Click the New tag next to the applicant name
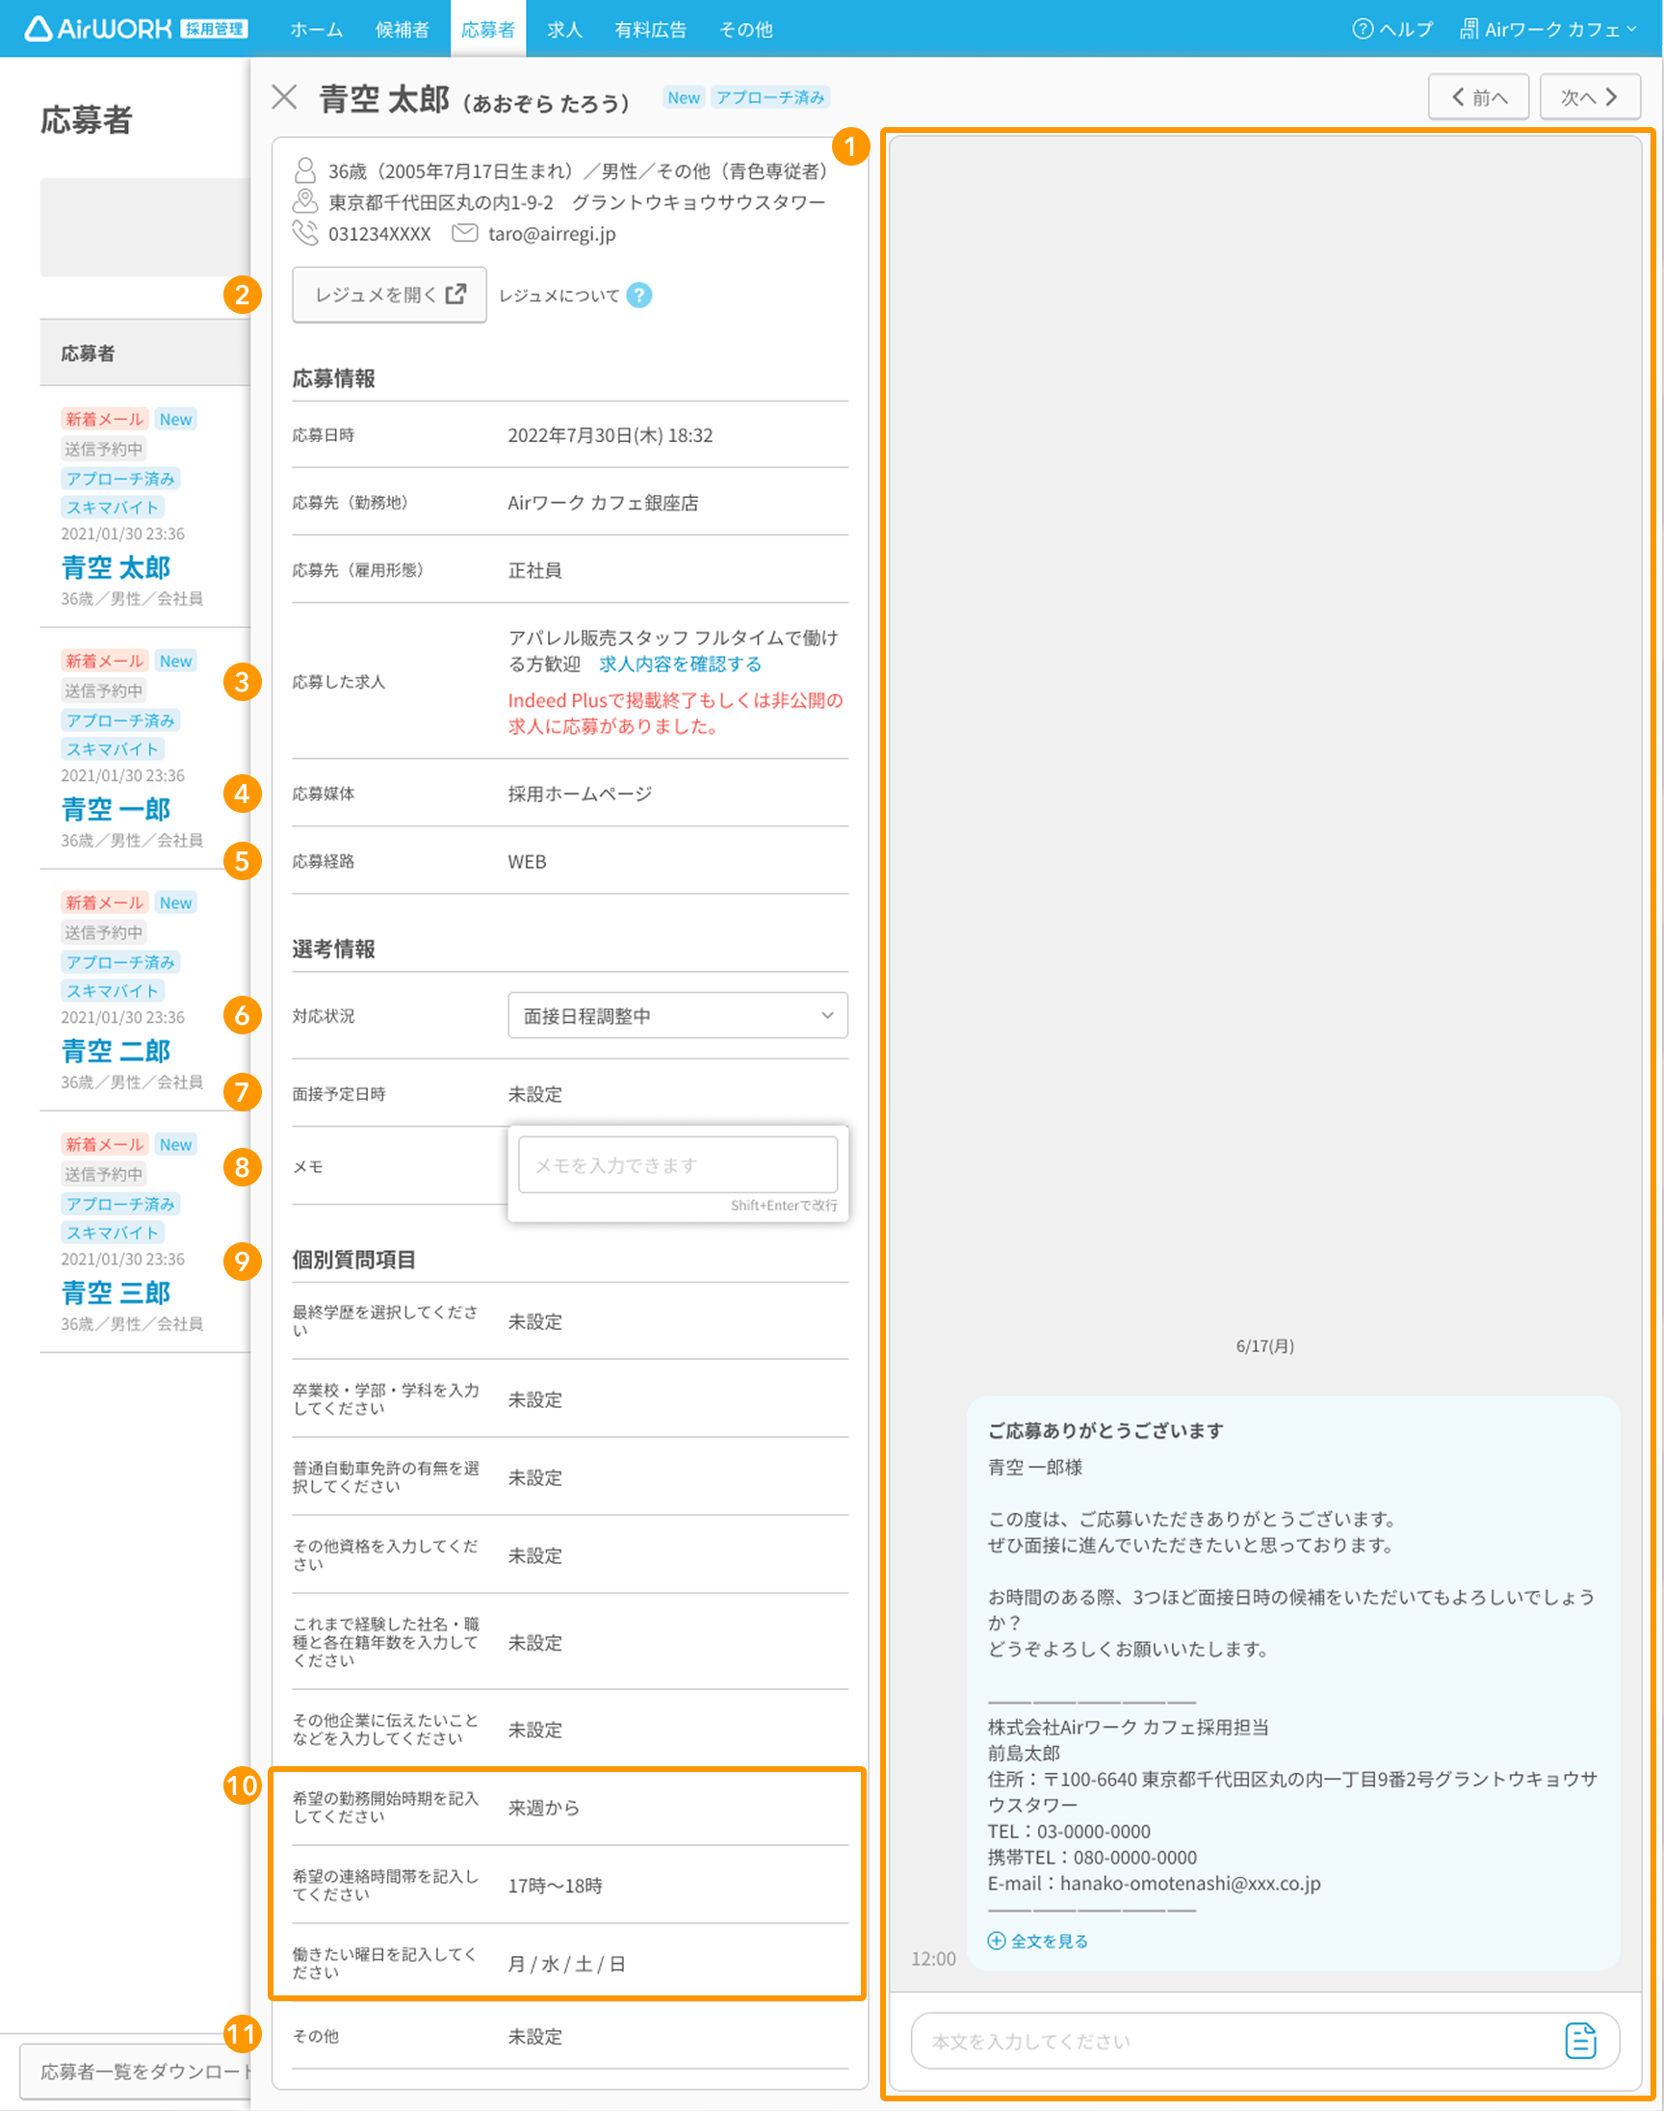Viewport: 1664px width, 2111px height. [x=683, y=96]
